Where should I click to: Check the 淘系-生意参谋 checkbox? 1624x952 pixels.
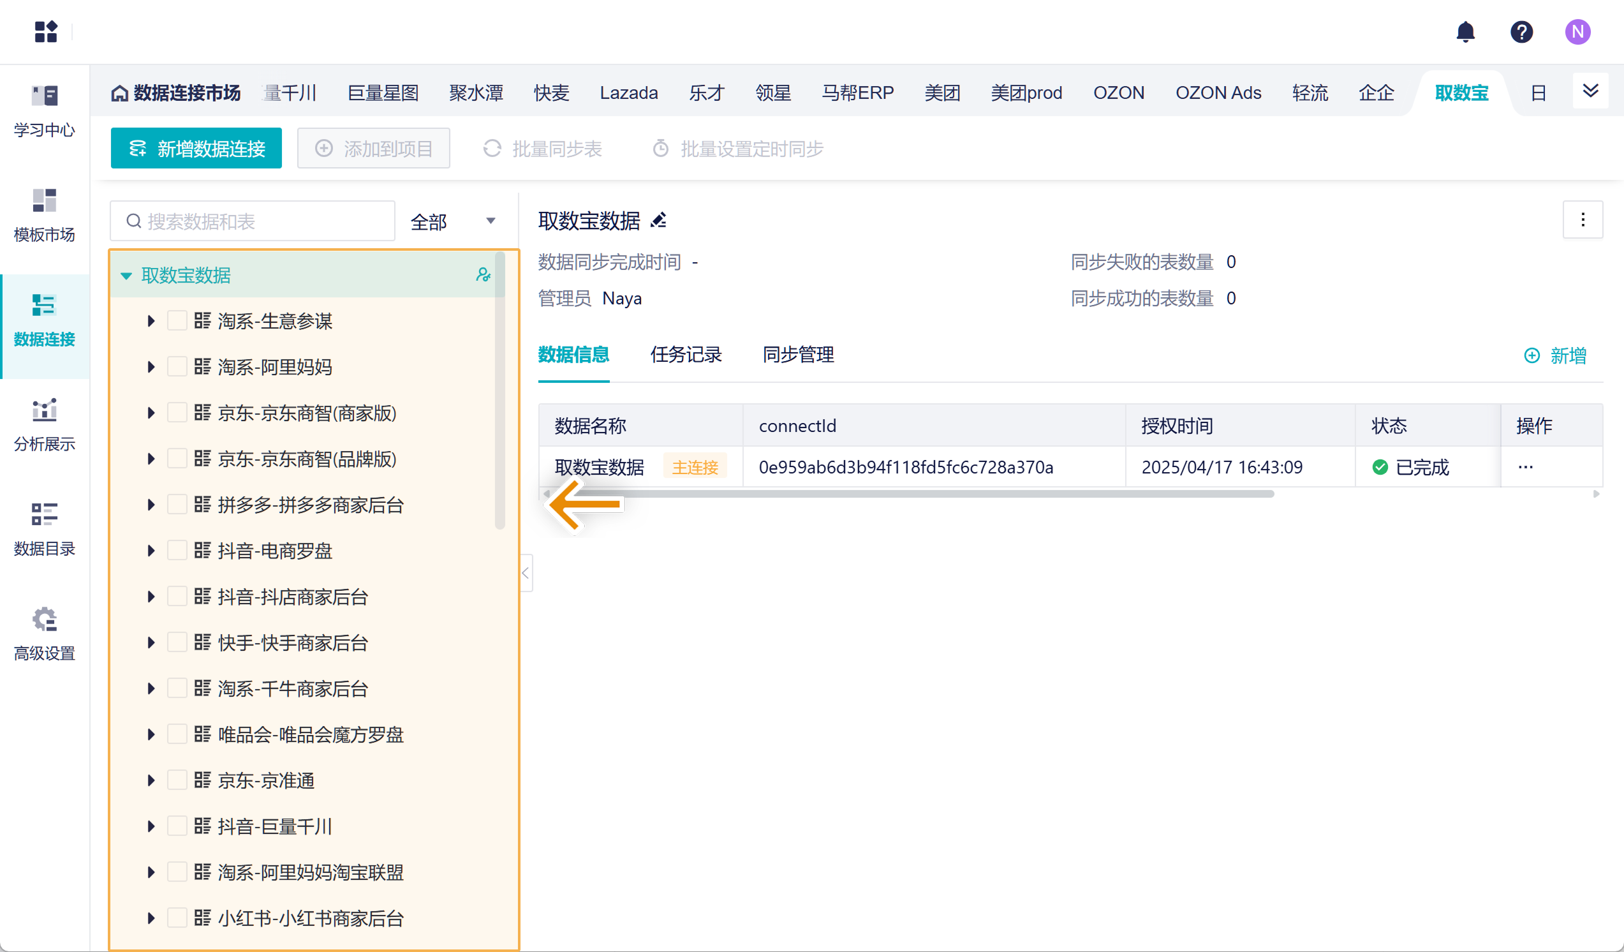click(x=177, y=321)
